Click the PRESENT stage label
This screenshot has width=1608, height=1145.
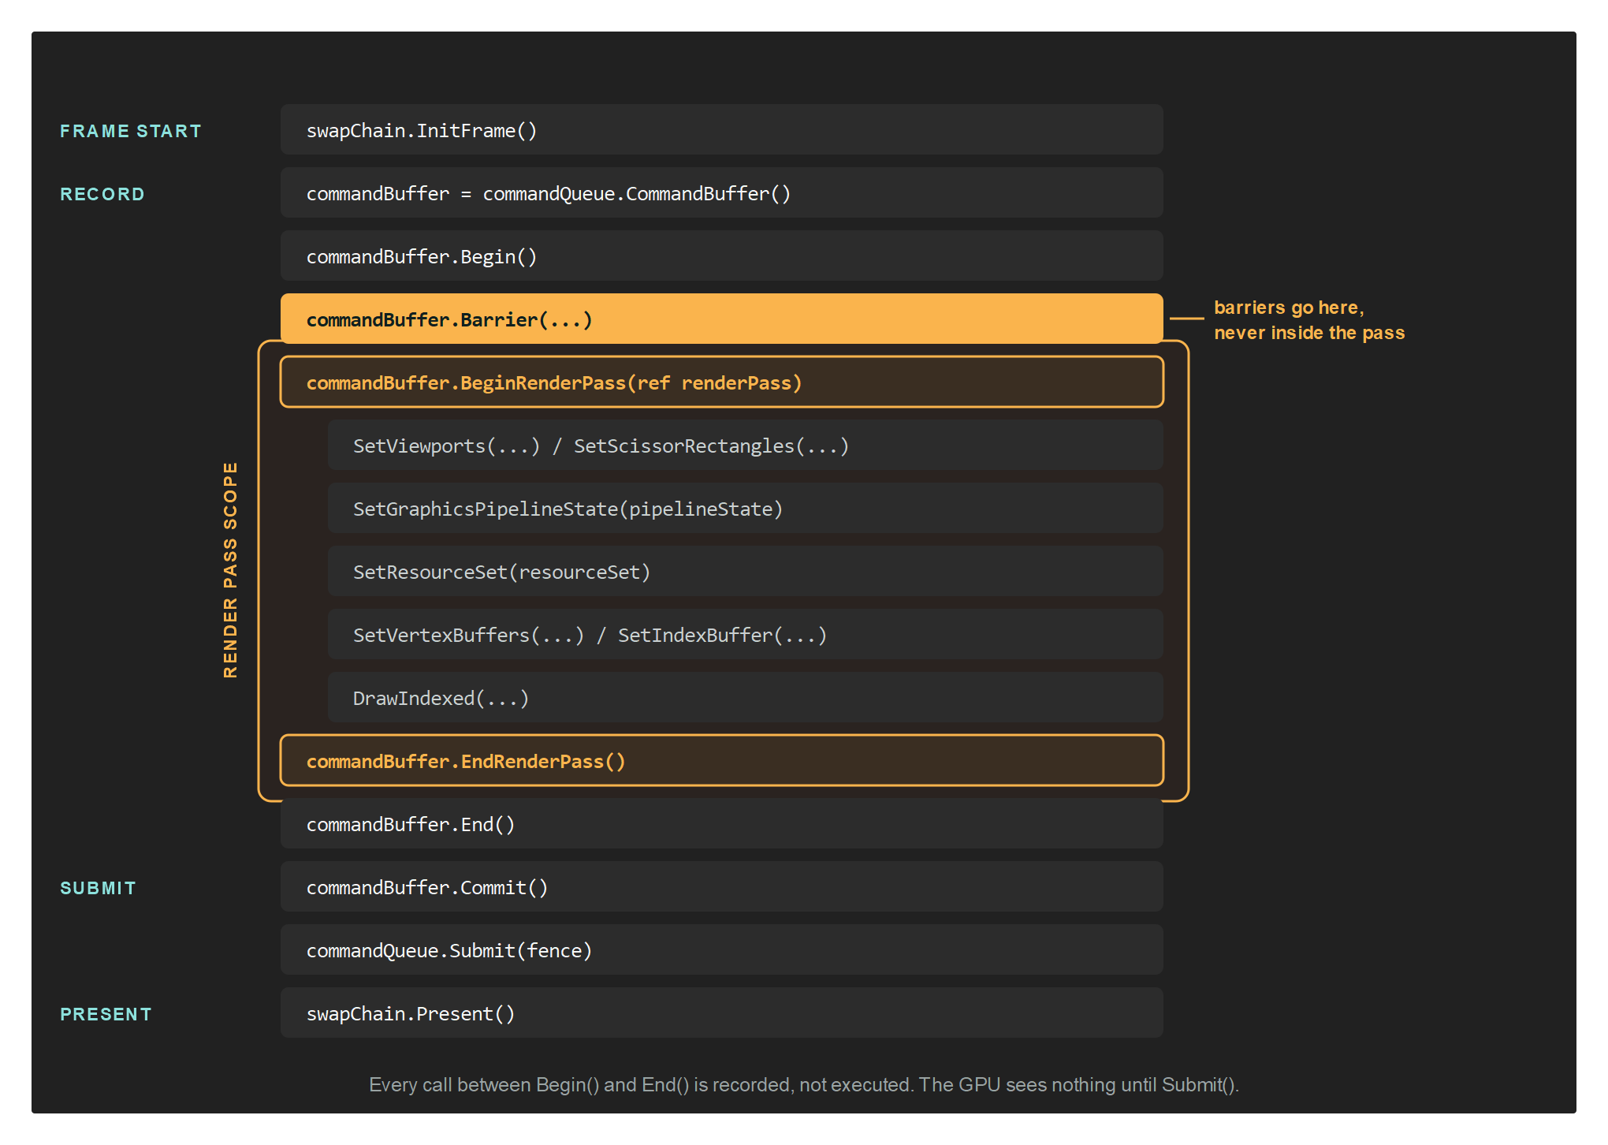[x=106, y=1014]
